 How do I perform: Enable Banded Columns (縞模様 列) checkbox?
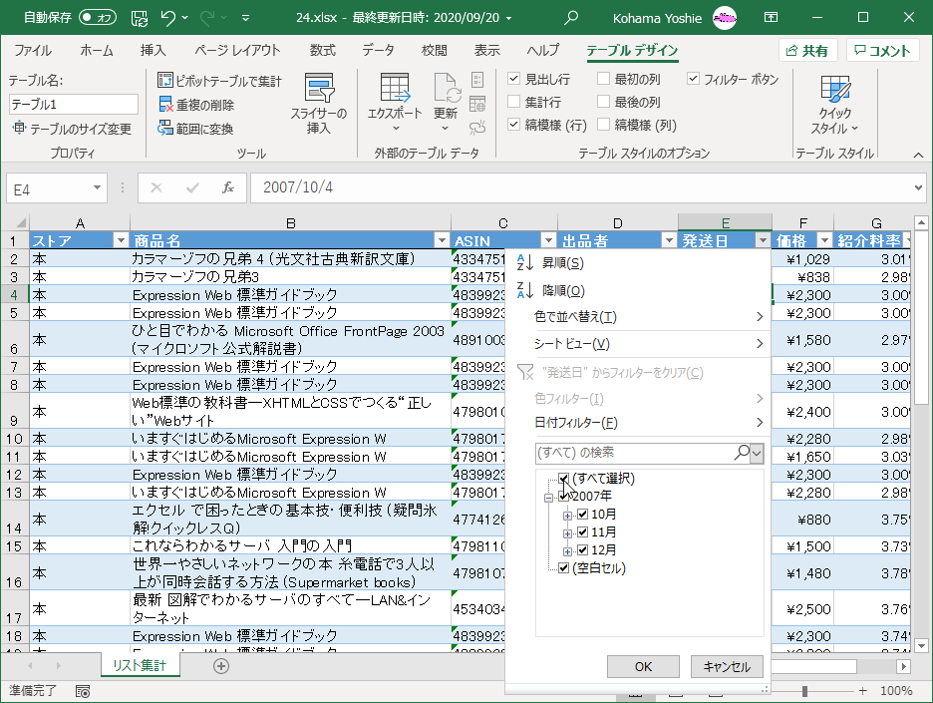click(x=603, y=124)
